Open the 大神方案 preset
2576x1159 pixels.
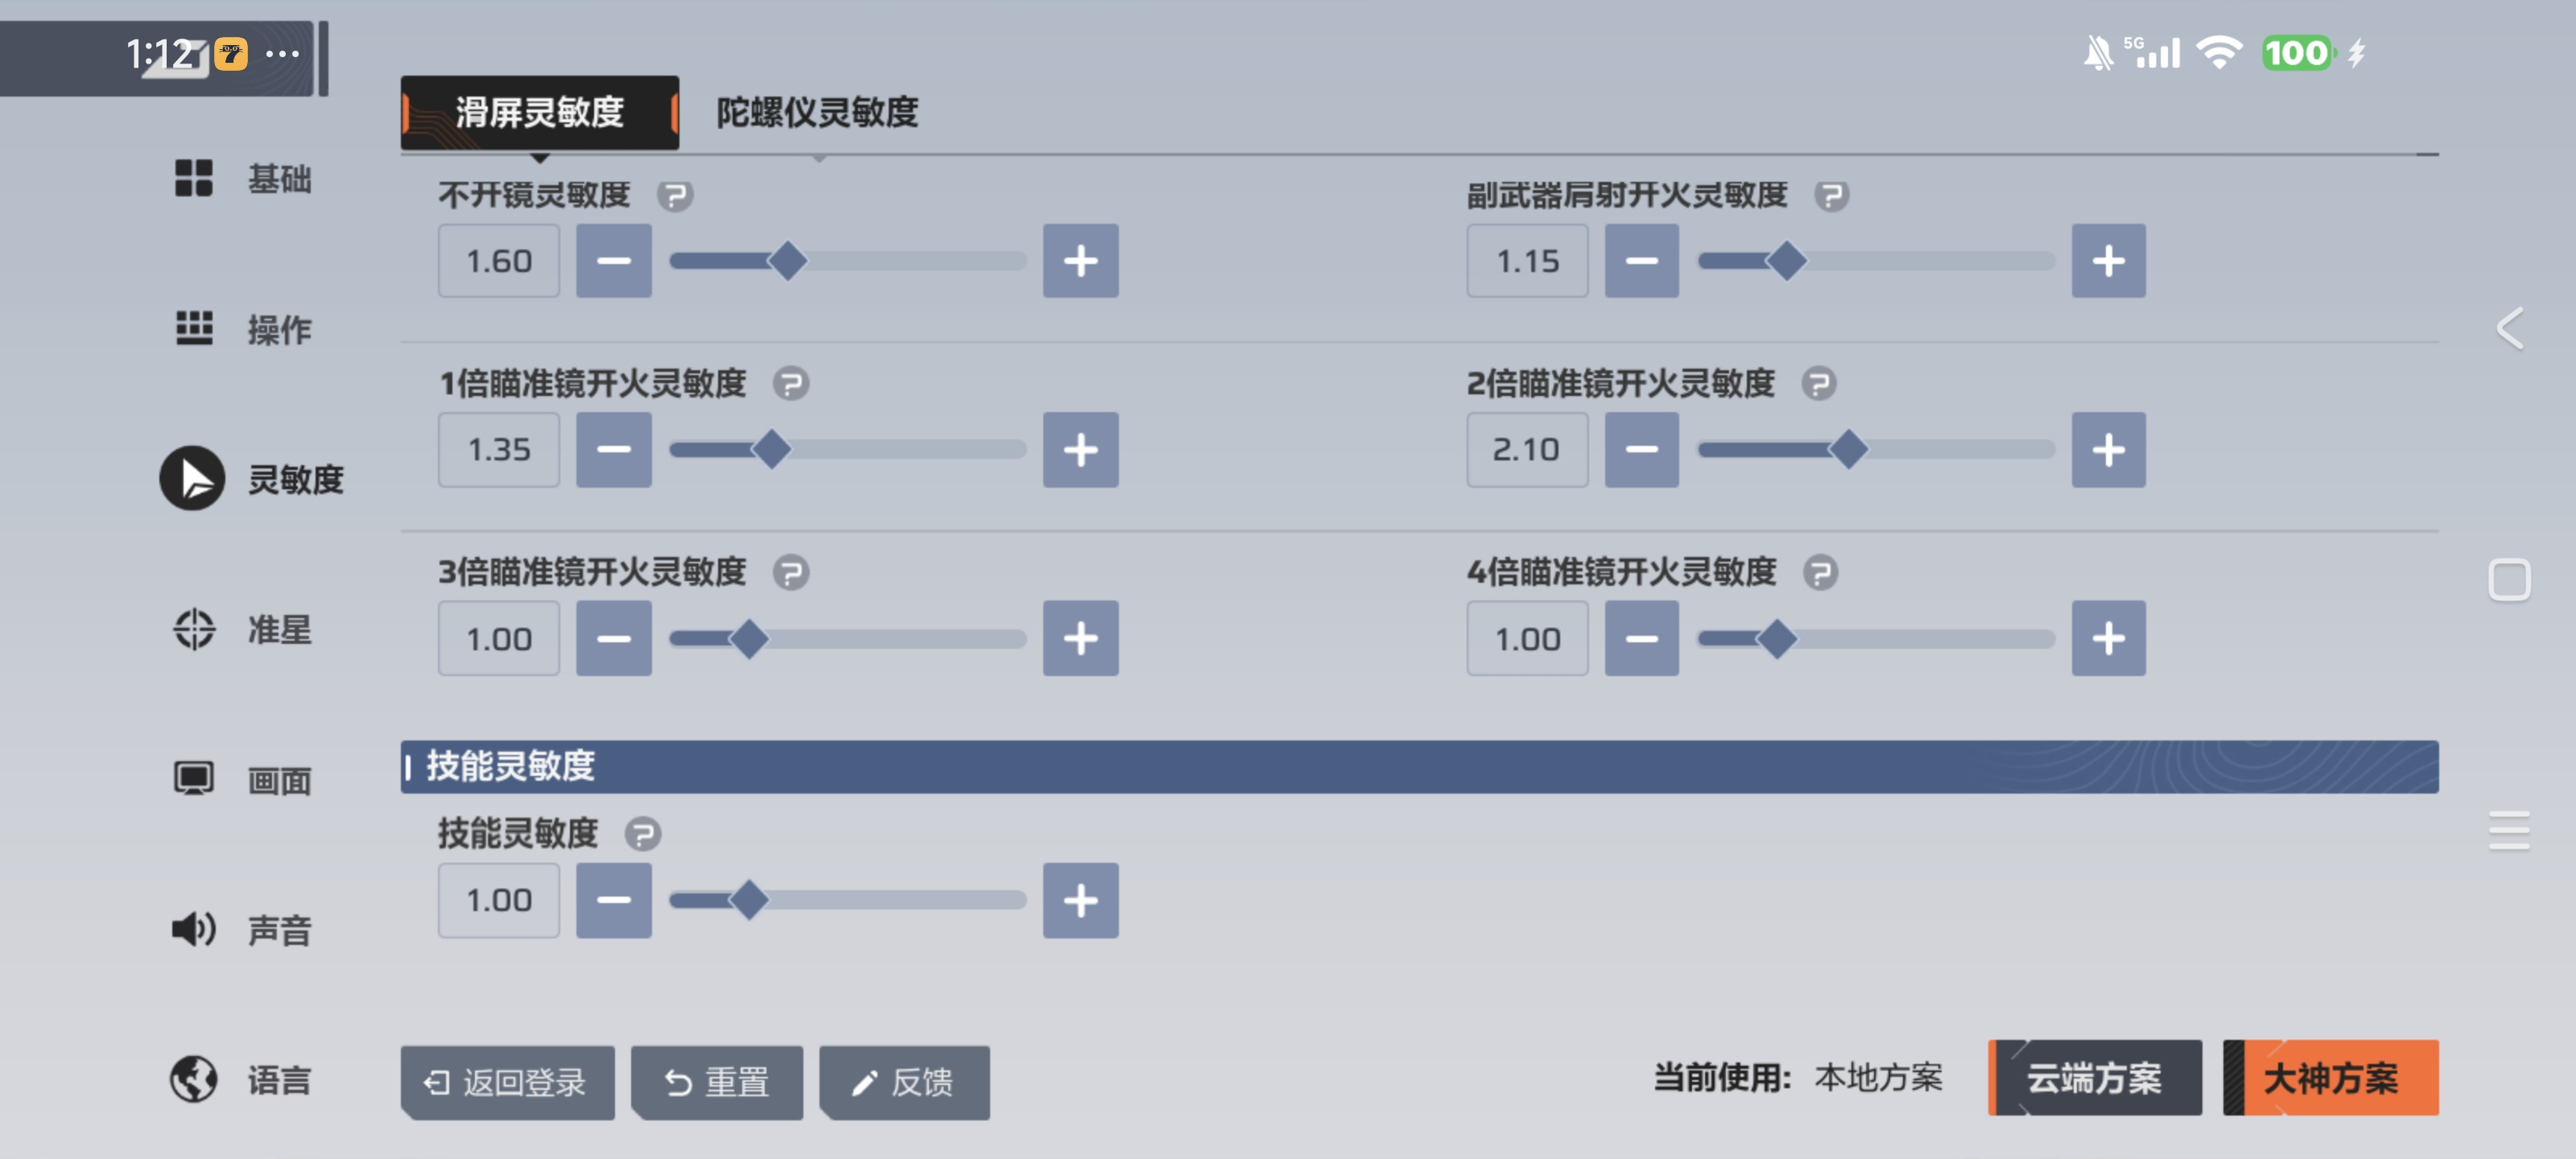pos(2330,1077)
